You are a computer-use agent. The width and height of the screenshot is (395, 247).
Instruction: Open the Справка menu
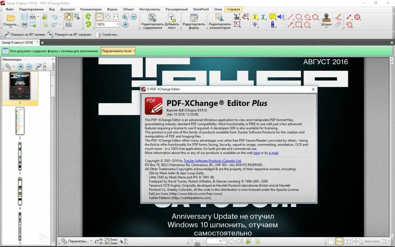[x=233, y=9]
